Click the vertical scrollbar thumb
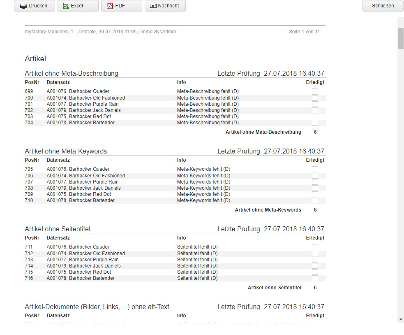This screenshot has height=335, width=404. click(x=401, y=38)
